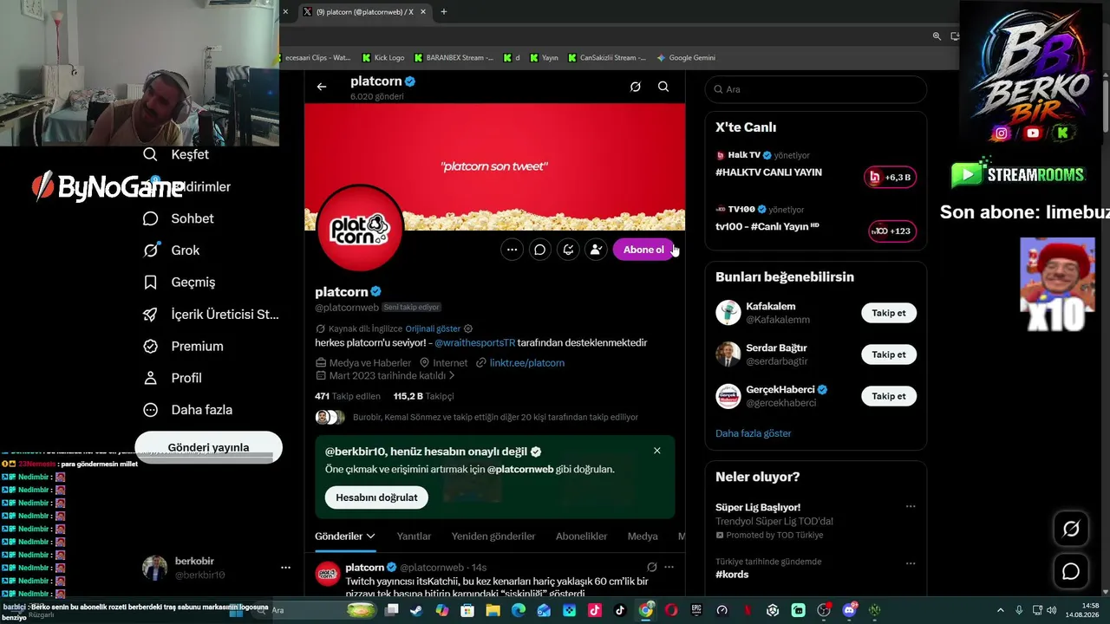Open TikTok from the taskbar
This screenshot has height=624, width=1110.
pyautogui.click(x=620, y=610)
